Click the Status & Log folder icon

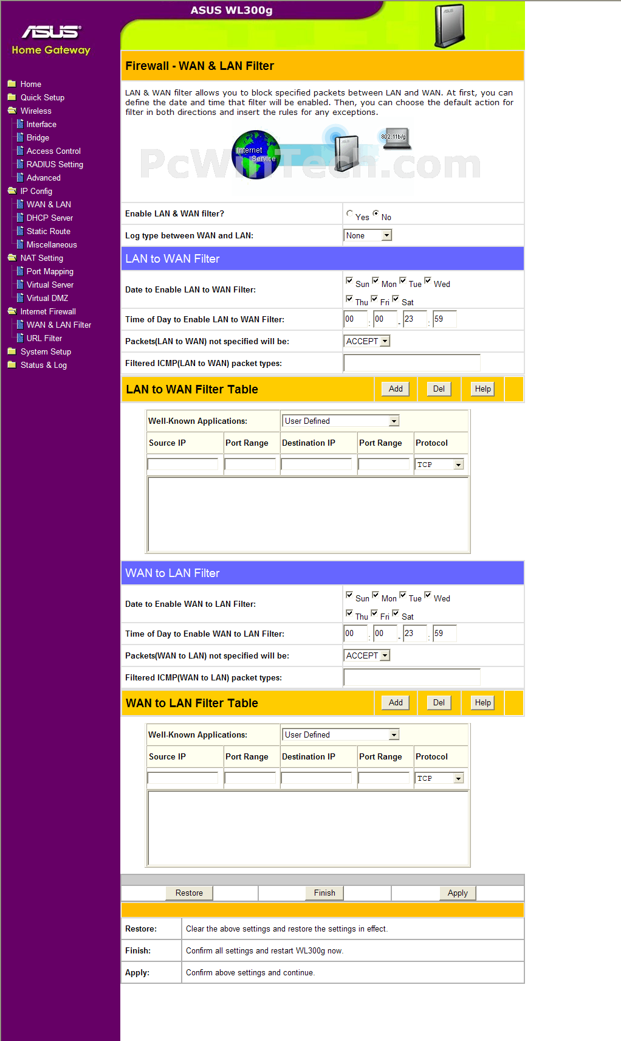tap(12, 365)
